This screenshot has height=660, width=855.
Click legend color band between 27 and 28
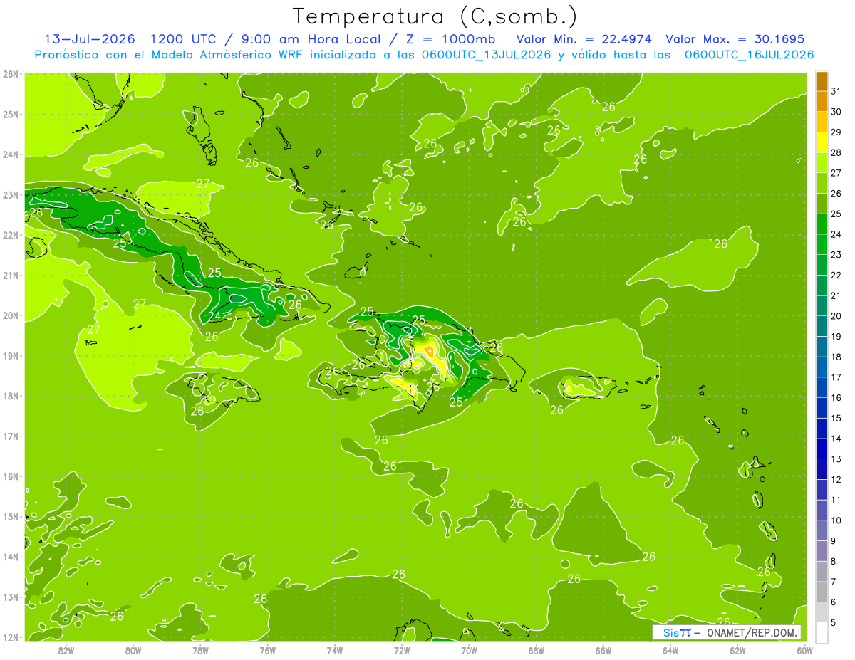click(822, 163)
